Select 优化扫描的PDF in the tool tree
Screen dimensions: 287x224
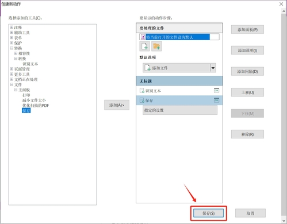(x=36, y=106)
